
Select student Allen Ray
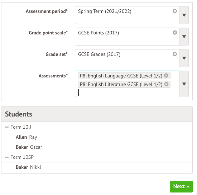click(x=97, y=137)
